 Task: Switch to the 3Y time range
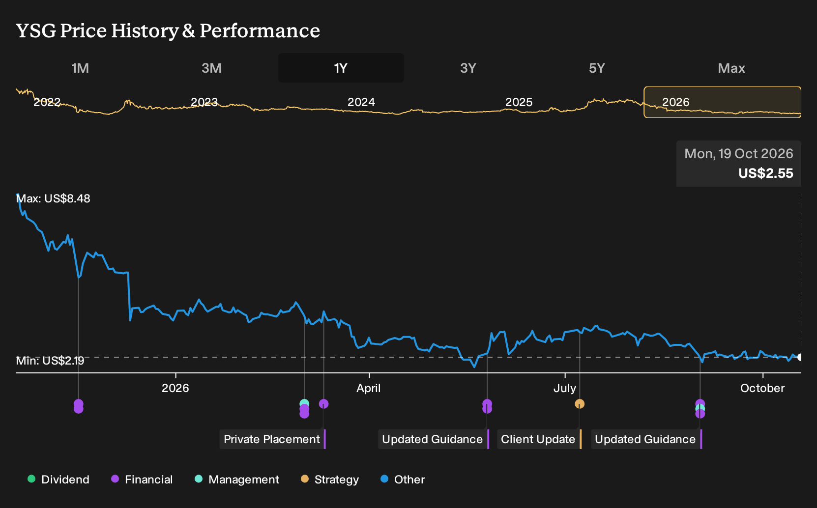468,68
